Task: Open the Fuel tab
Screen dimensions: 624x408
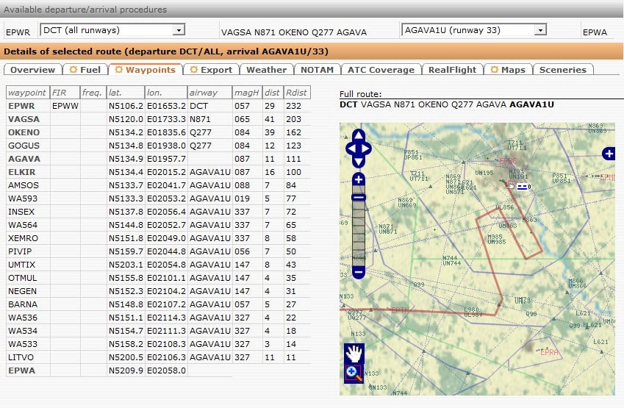Action: [x=85, y=70]
